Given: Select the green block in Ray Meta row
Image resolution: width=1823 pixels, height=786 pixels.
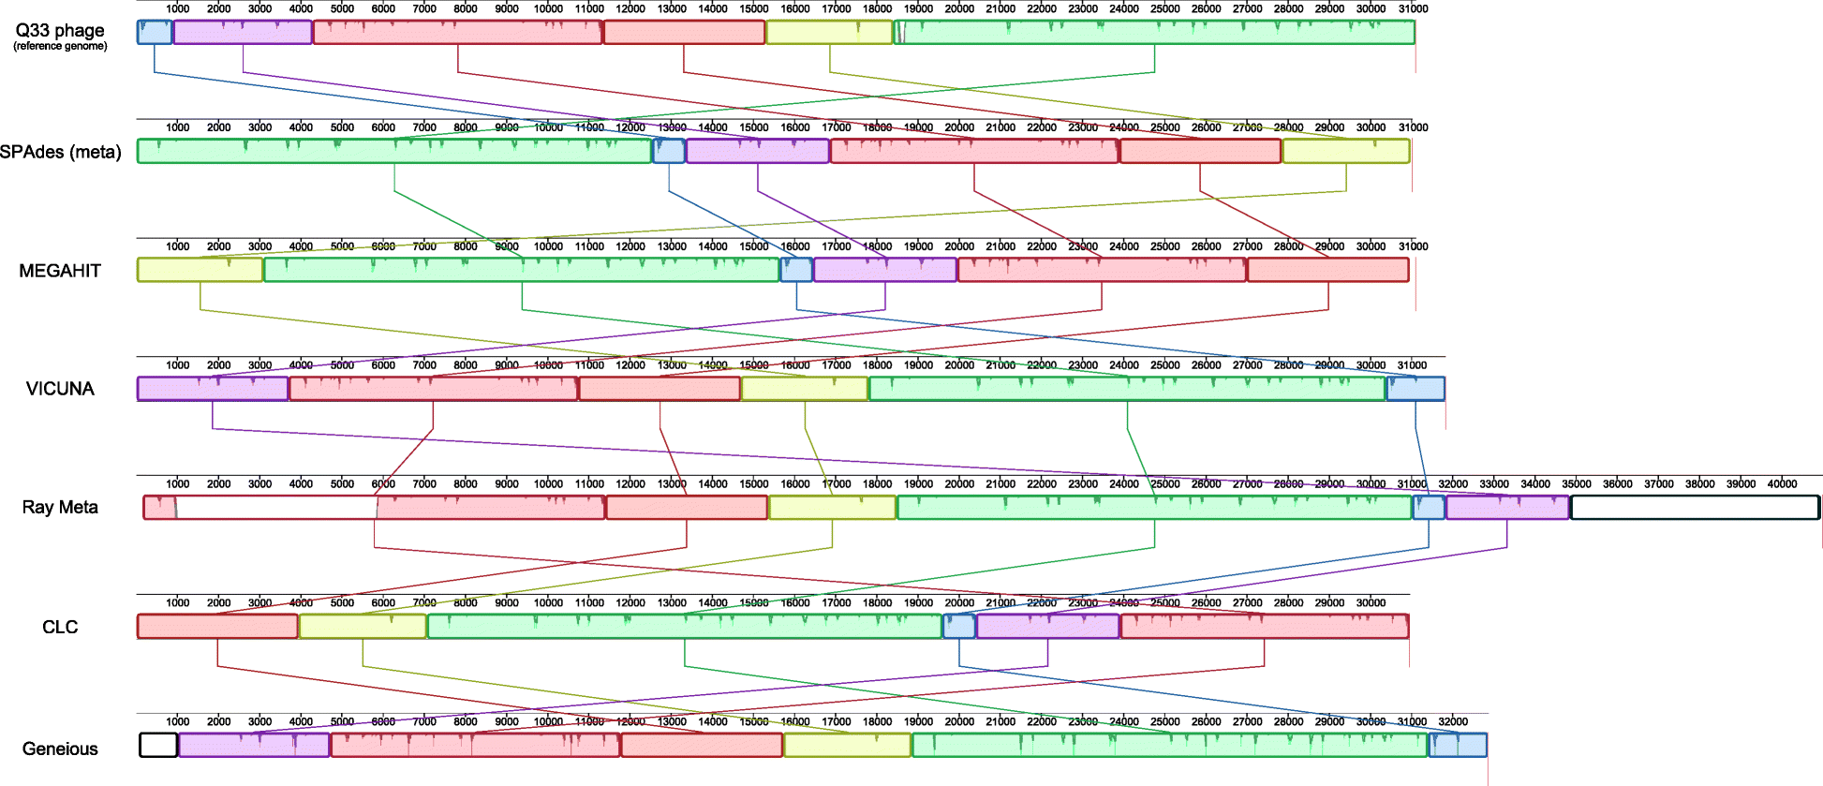Looking at the screenshot, I should [1154, 508].
